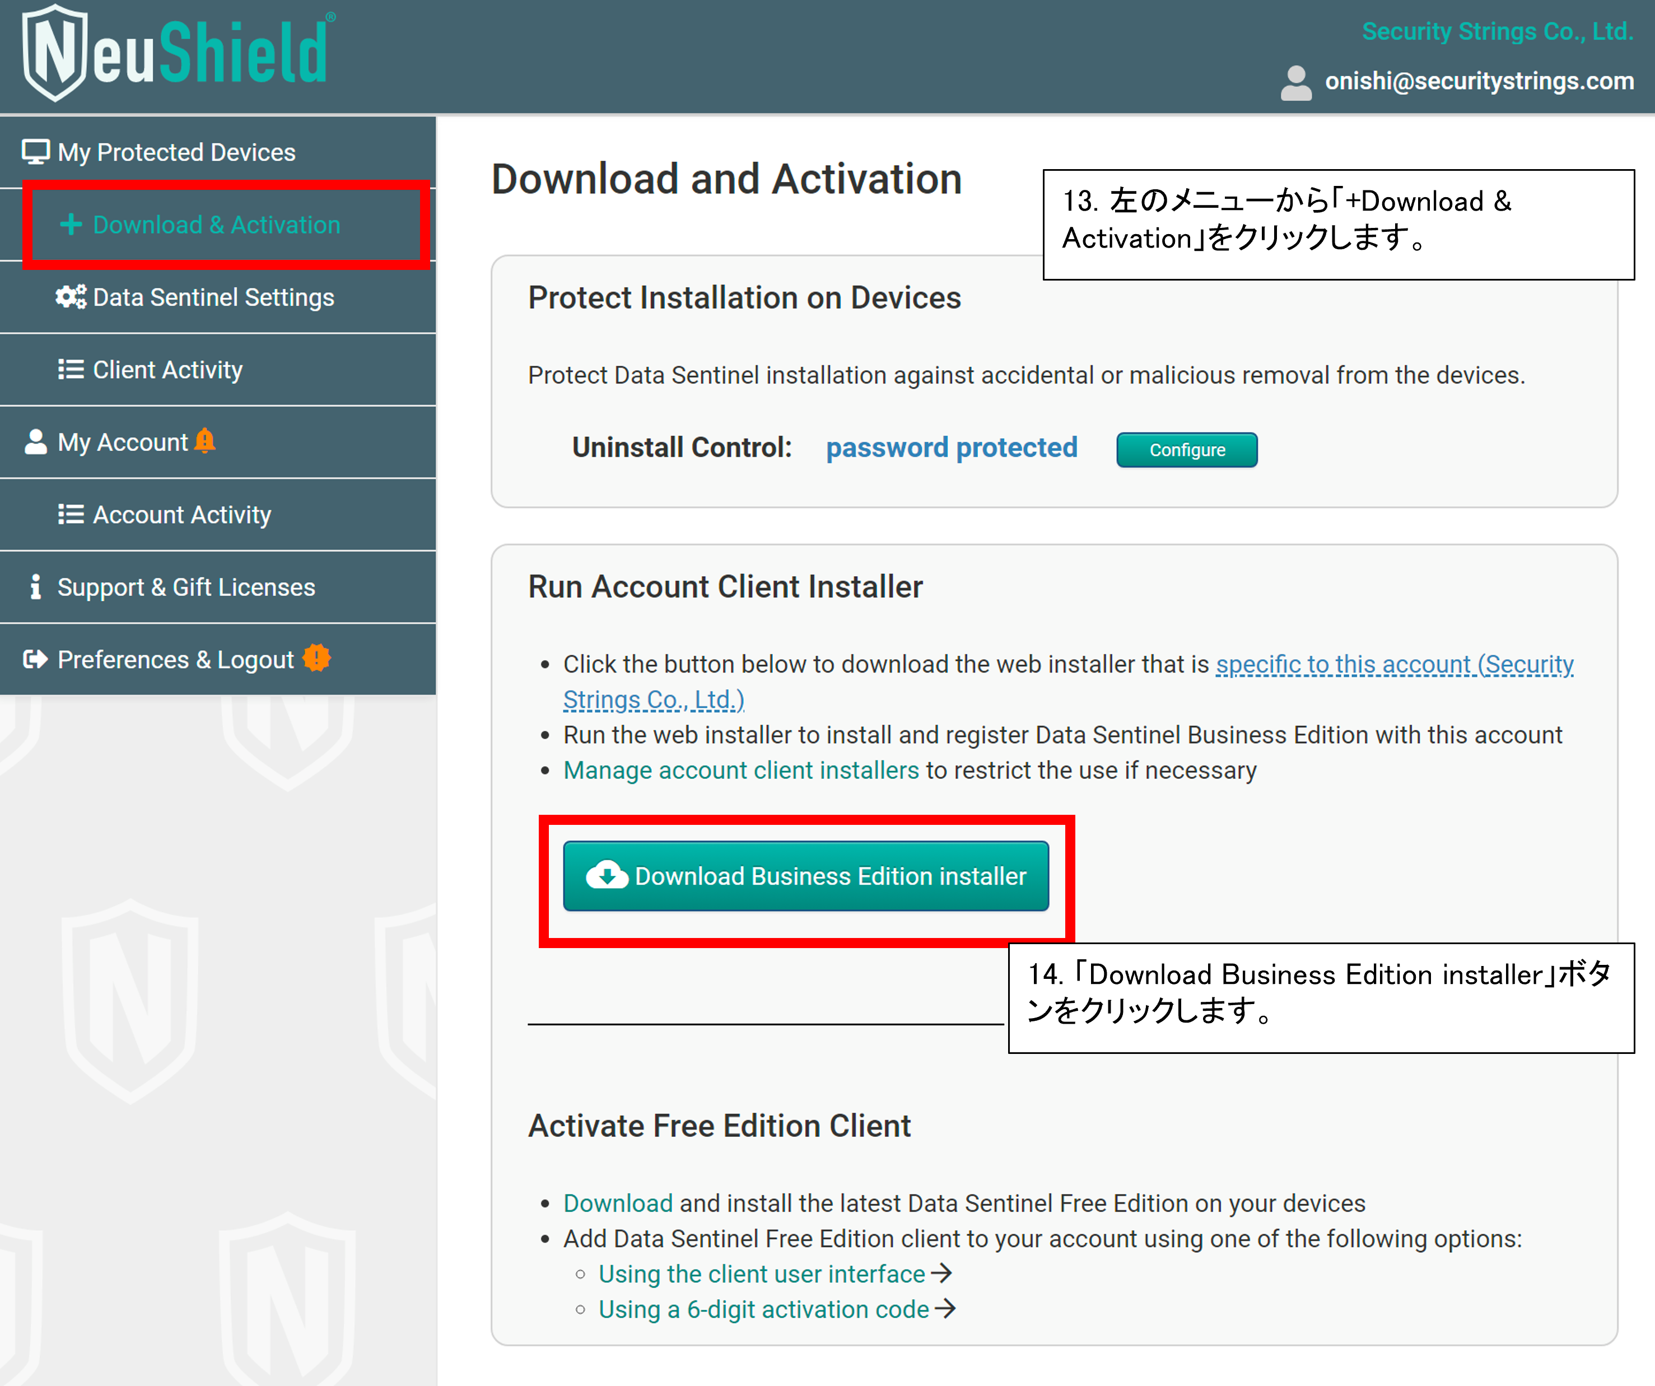The height and width of the screenshot is (1386, 1655).
Task: Click onishi@securitystrings.com account email
Action: tap(1479, 81)
